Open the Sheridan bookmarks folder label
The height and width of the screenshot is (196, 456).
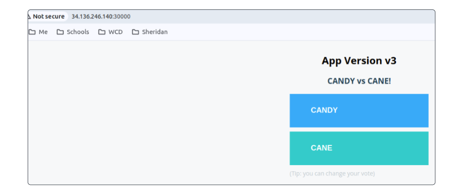155,32
